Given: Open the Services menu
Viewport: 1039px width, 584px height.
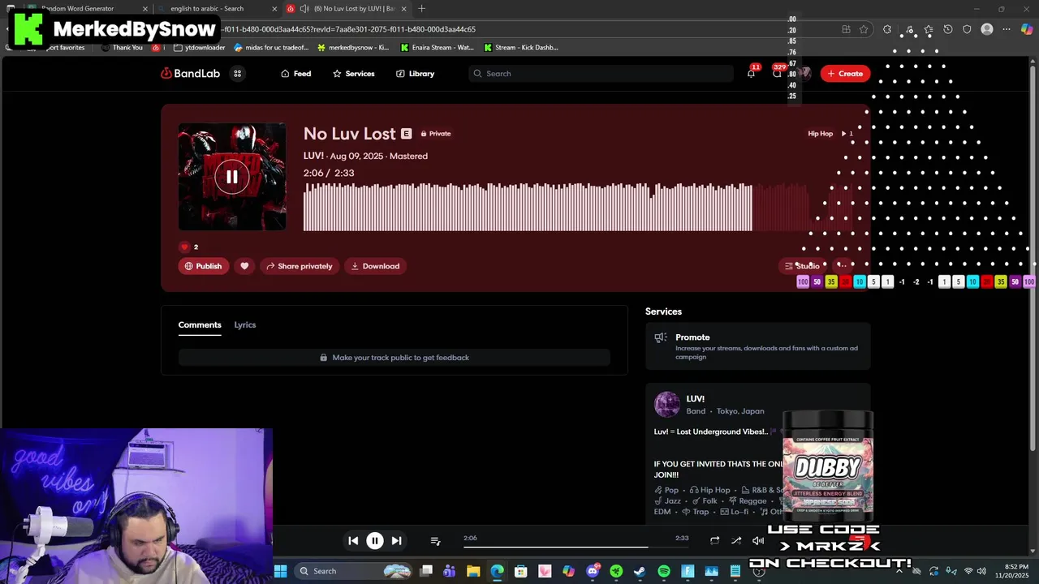Looking at the screenshot, I should tap(353, 73).
